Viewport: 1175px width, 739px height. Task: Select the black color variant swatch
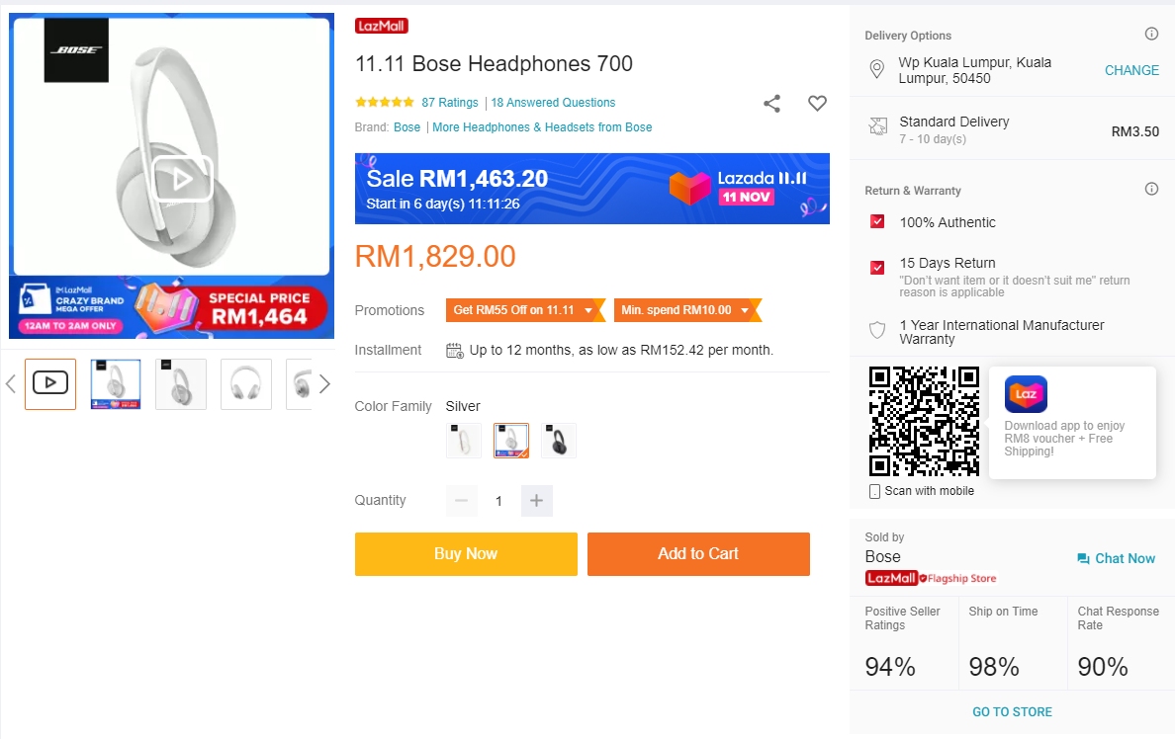click(559, 441)
